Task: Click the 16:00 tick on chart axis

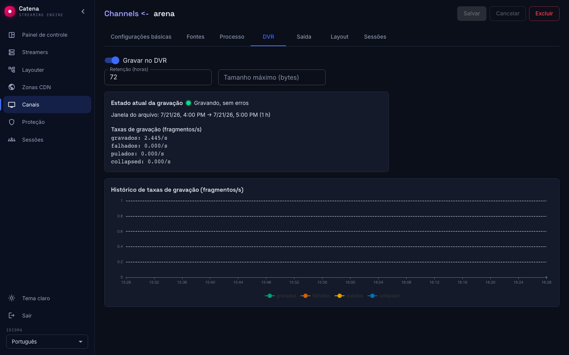Action: click(x=350, y=282)
